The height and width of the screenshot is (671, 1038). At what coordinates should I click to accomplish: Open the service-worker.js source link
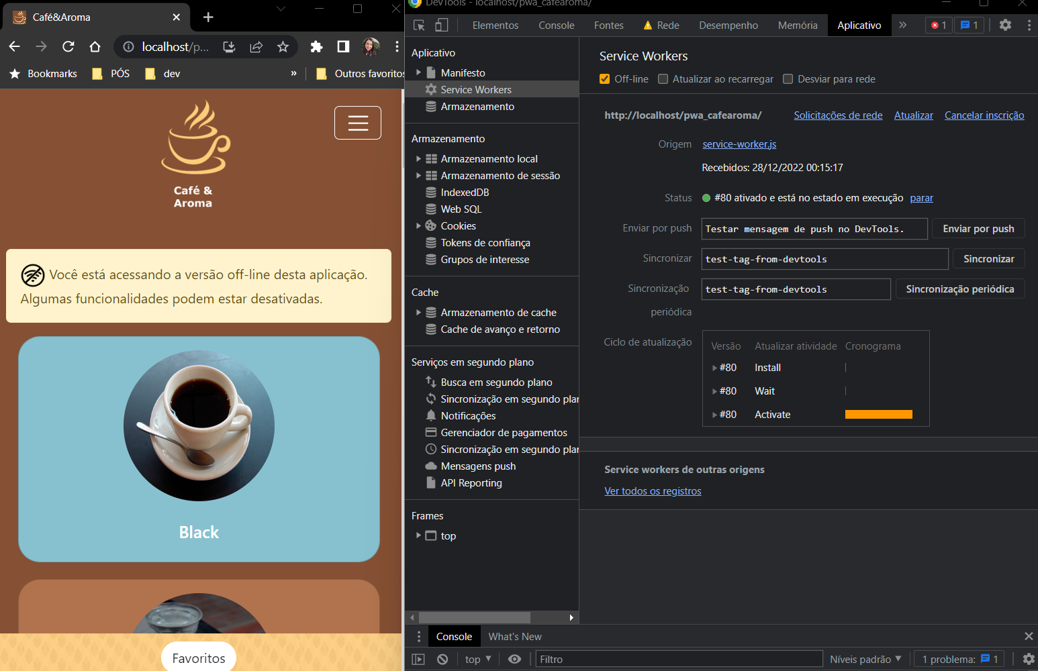pos(739,144)
